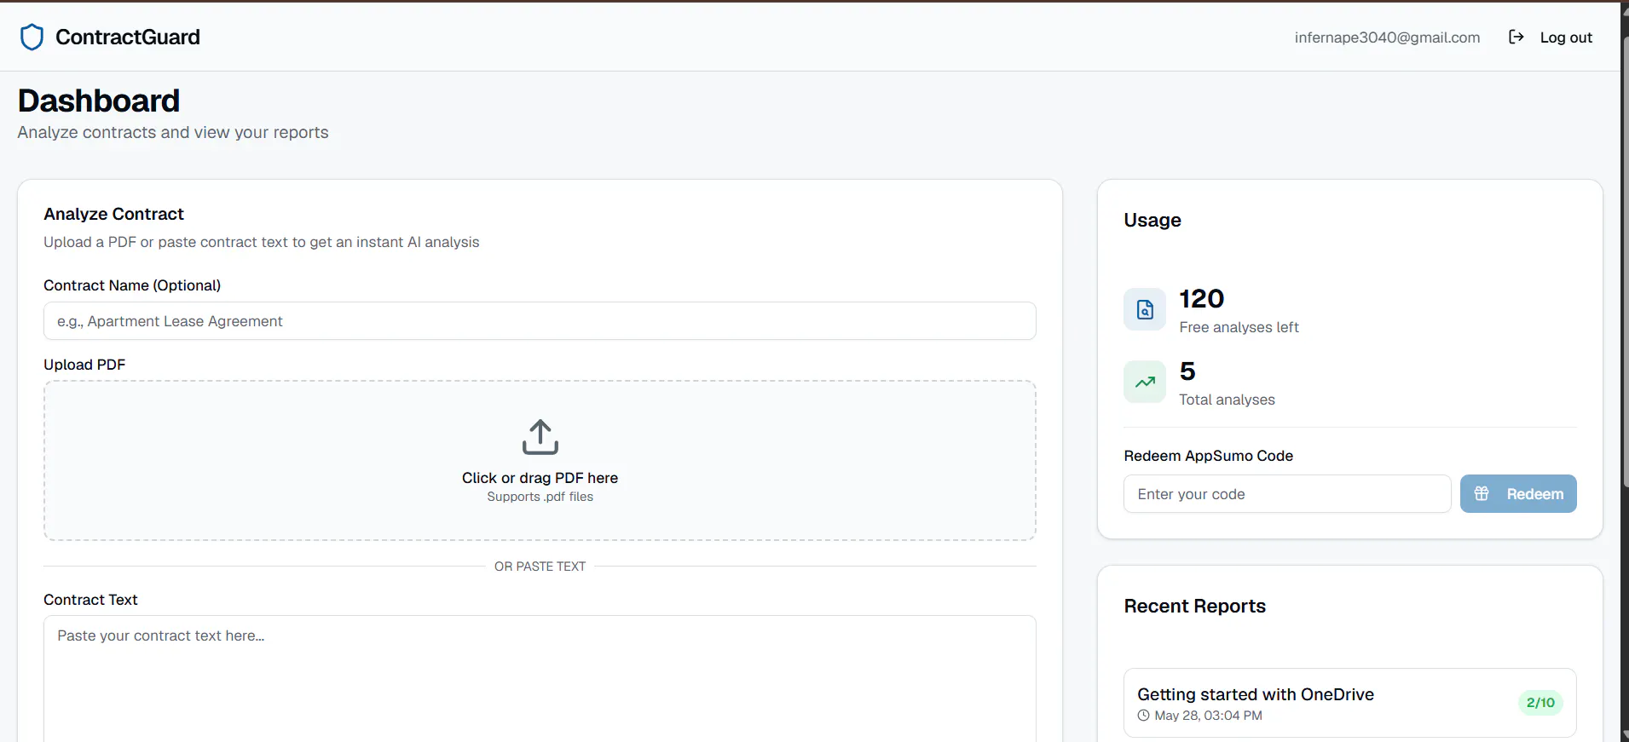Click the Upload PDF label
Screen dimensions: 1629x742
pos(84,365)
